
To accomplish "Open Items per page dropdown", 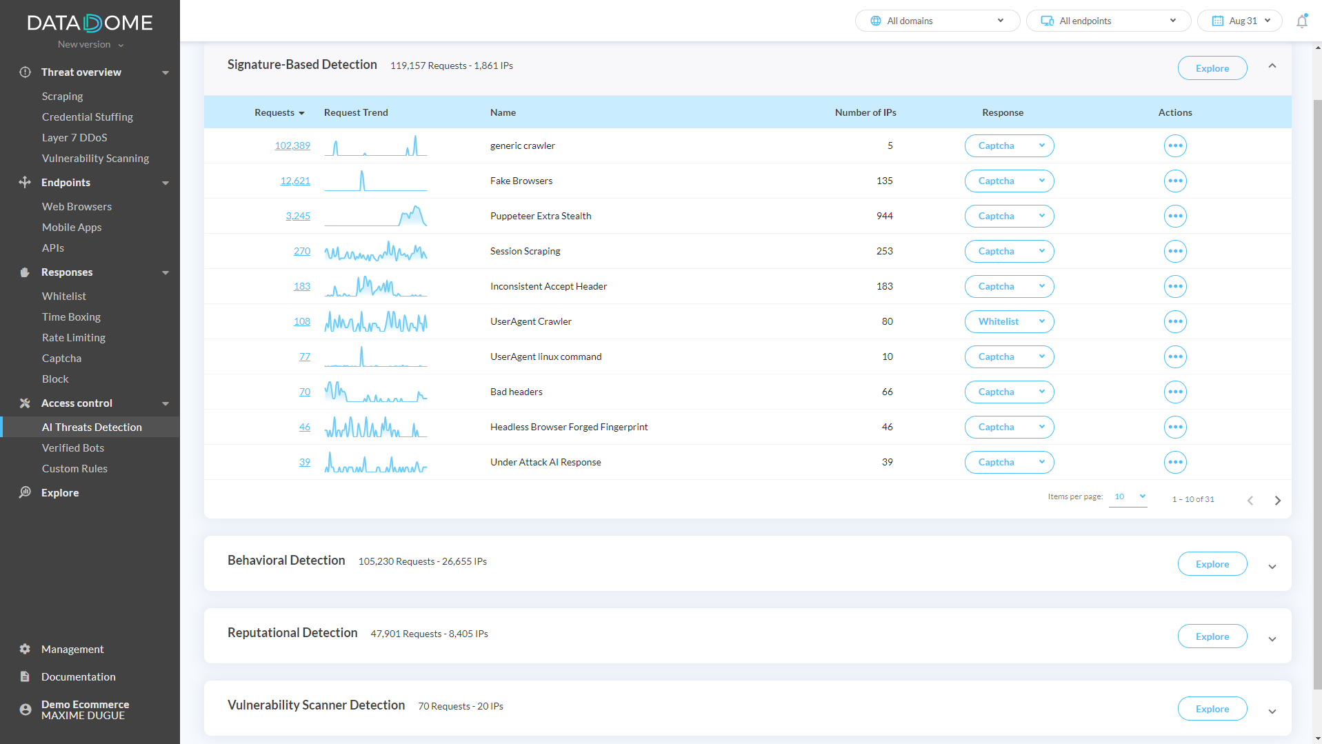I will pos(1128,497).
